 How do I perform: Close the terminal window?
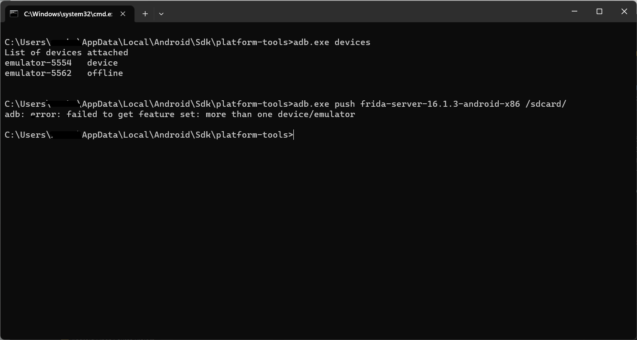pyautogui.click(x=624, y=12)
